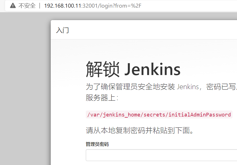
Task: Click the initialAdminPassword file path text
Action: [159, 115]
